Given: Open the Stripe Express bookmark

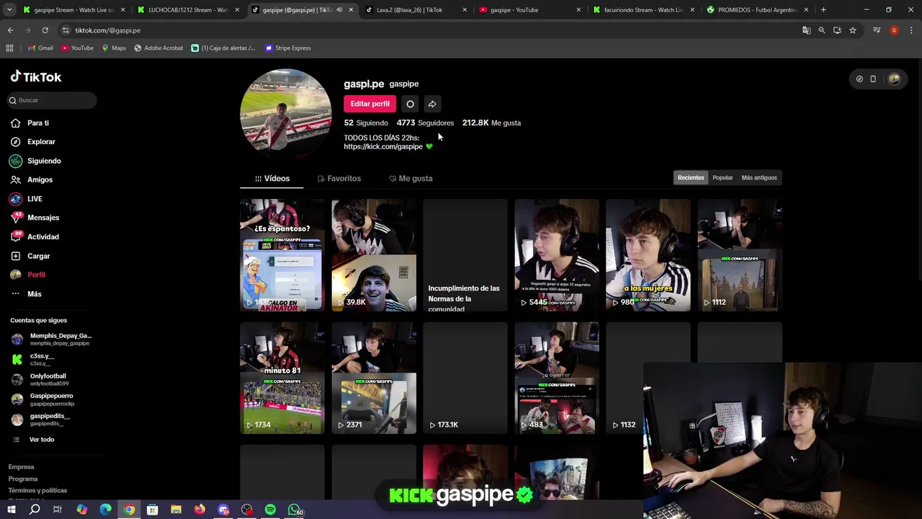Looking at the screenshot, I should click(x=288, y=48).
